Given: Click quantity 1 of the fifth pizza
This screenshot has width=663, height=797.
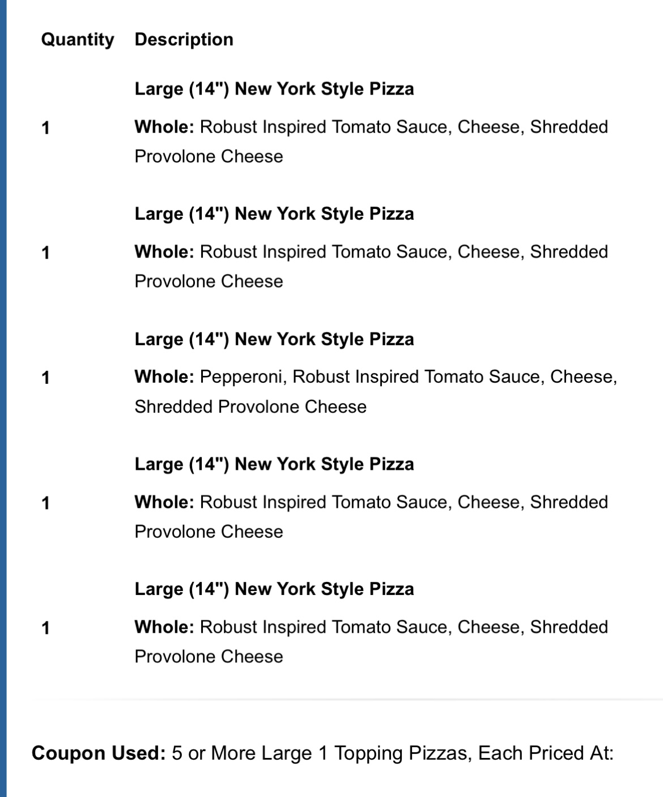Looking at the screenshot, I should 46,628.
